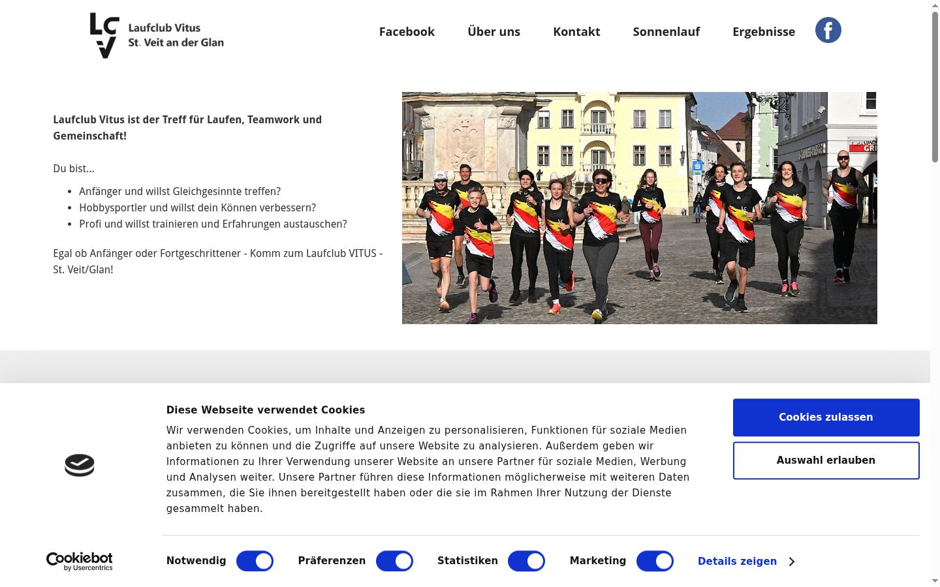Click the scrollbar up arrow
The width and height of the screenshot is (940, 587).
(935, 5)
